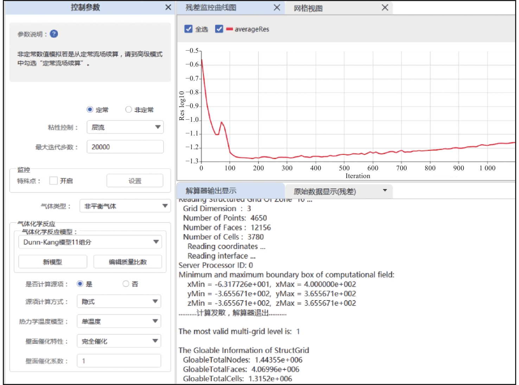Viewport: 519px width, 385px height.
Task: Enable the 特殊点 开启 checkbox
Action: coord(53,181)
